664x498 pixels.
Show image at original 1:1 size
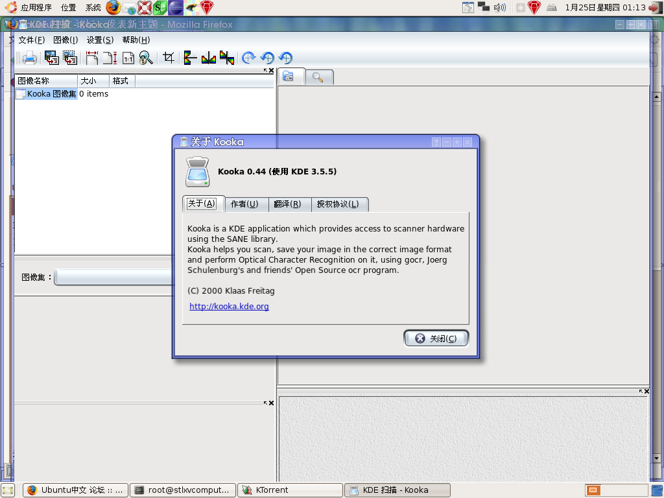(x=128, y=58)
